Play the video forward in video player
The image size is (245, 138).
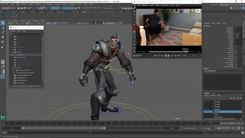[169, 56]
